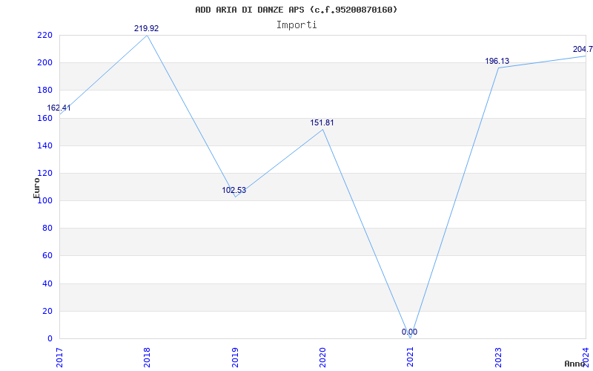Click the Euro y-axis title
This screenshot has width=593, height=371.
click(36, 188)
